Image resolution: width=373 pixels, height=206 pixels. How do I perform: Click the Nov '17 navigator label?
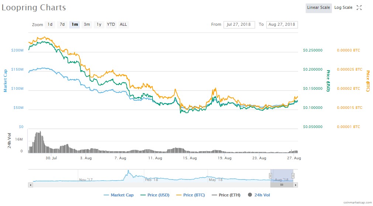86,180
